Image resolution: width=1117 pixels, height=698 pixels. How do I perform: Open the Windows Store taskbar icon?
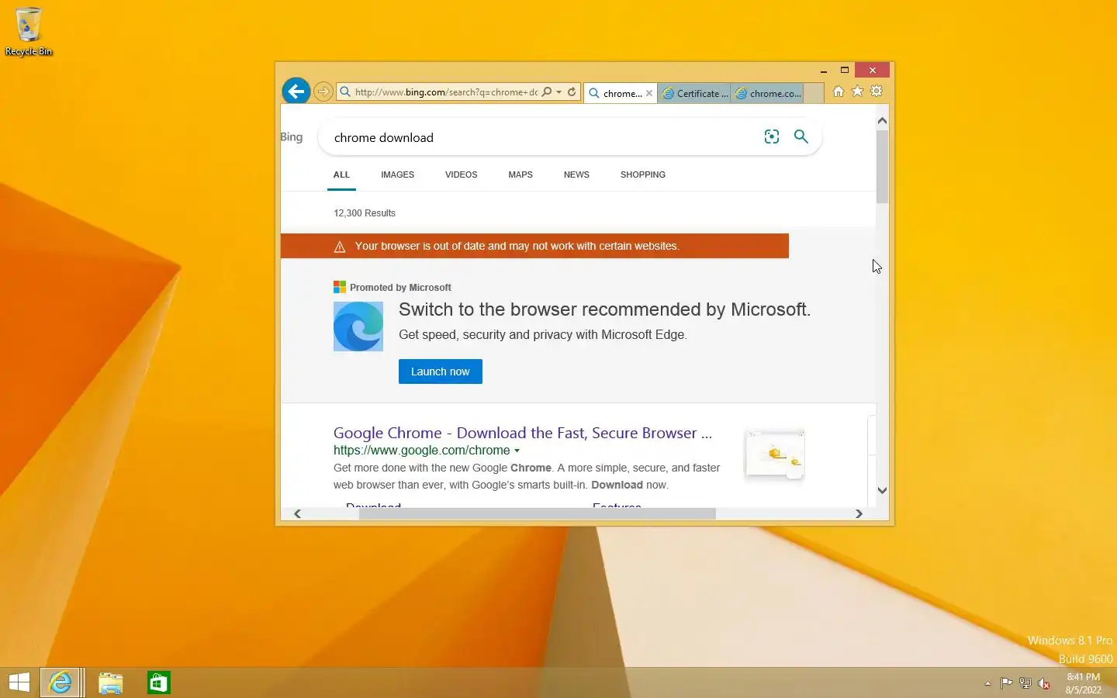click(x=158, y=682)
